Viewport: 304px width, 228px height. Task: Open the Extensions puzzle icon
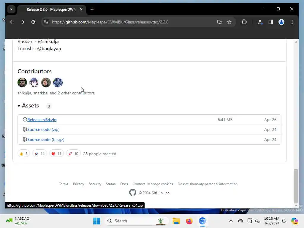[244, 22]
